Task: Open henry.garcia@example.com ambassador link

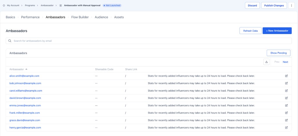Action: [25, 128]
